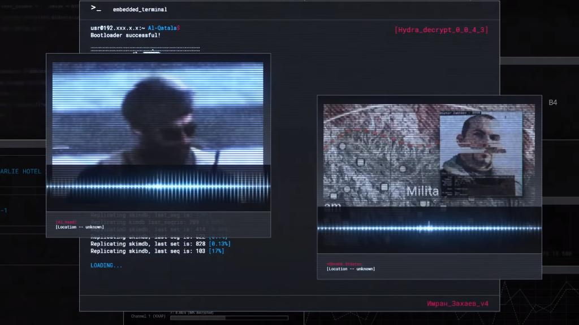Click the waveform in the right feed window
The image size is (579, 325).
[x=430, y=229]
